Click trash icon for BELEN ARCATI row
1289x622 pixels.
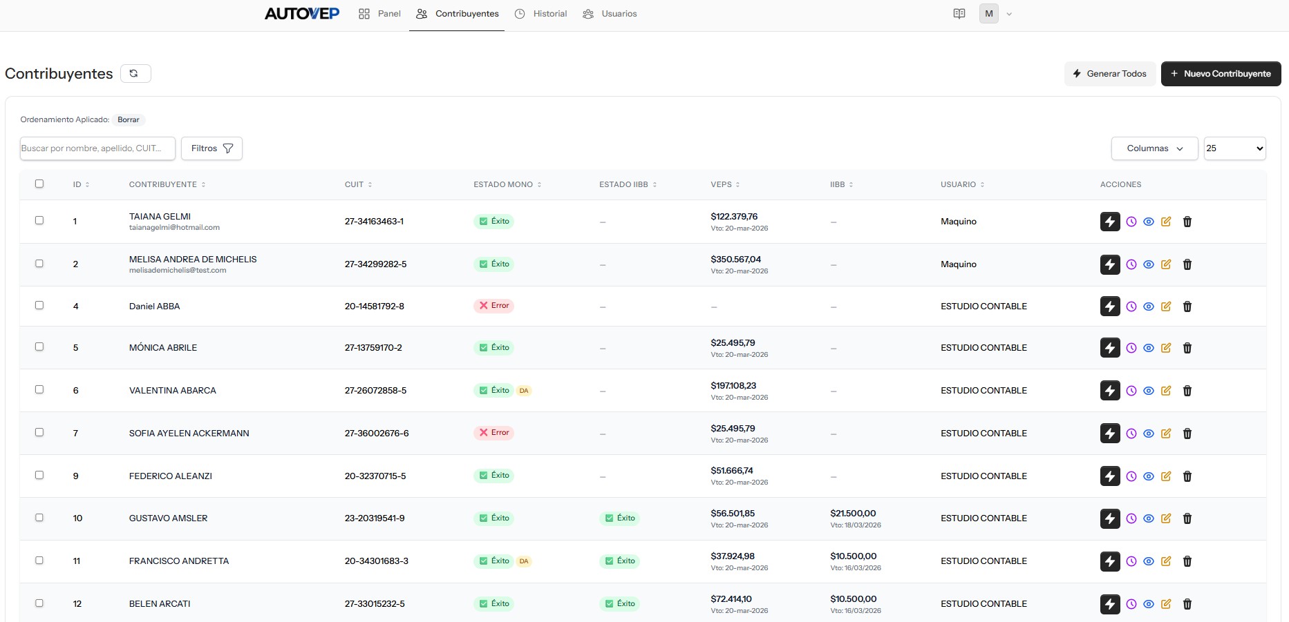coord(1187,604)
